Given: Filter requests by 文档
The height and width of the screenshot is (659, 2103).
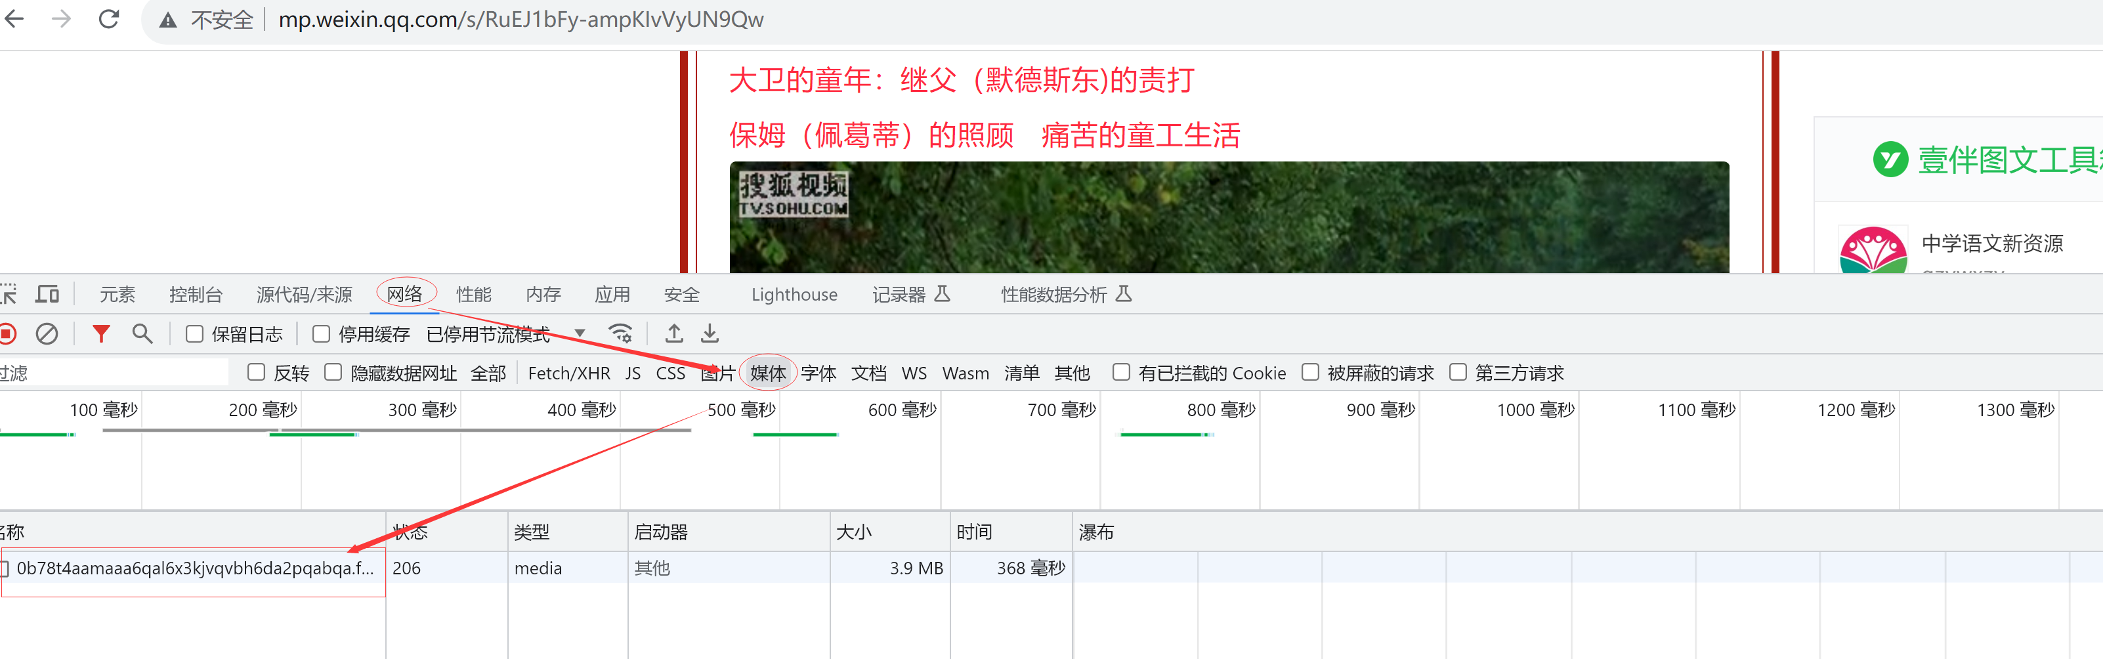Looking at the screenshot, I should pyautogui.click(x=868, y=373).
